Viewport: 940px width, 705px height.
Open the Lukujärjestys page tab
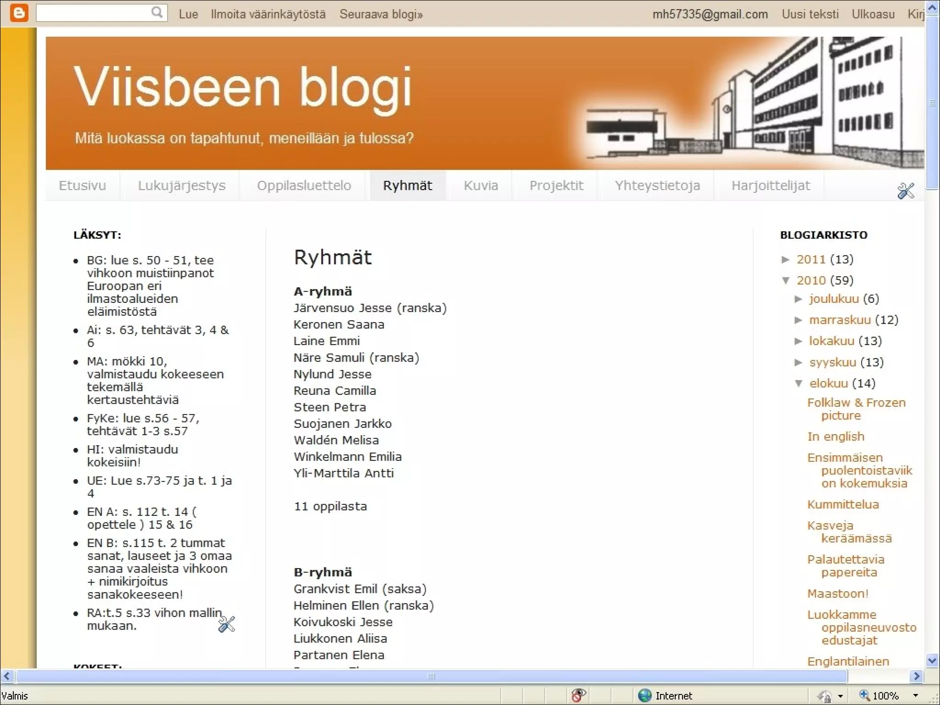(x=181, y=185)
